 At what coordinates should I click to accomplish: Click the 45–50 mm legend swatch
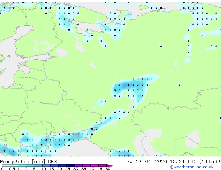102,165
